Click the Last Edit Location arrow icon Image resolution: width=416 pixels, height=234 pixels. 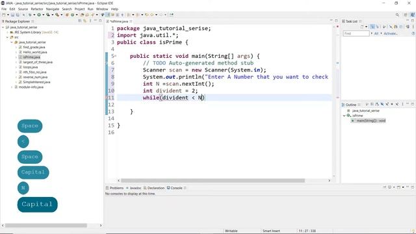coord(147,15)
